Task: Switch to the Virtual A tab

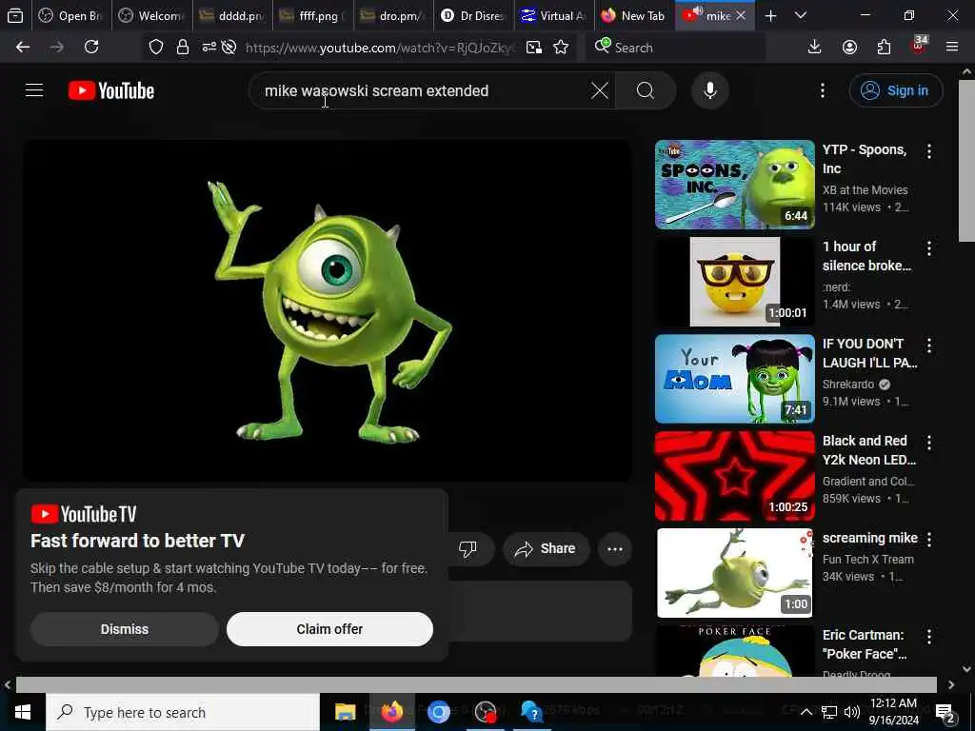Action: 553,15
